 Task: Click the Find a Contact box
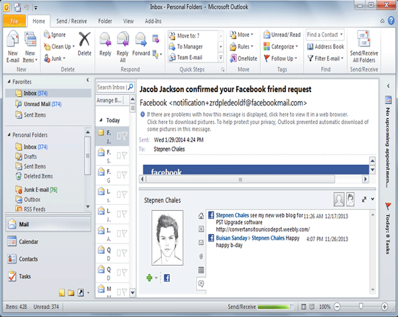325,34
